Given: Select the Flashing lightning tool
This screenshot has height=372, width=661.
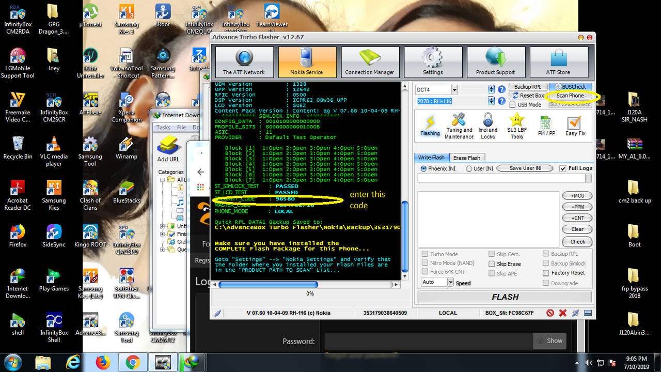Looking at the screenshot, I should 430,126.
